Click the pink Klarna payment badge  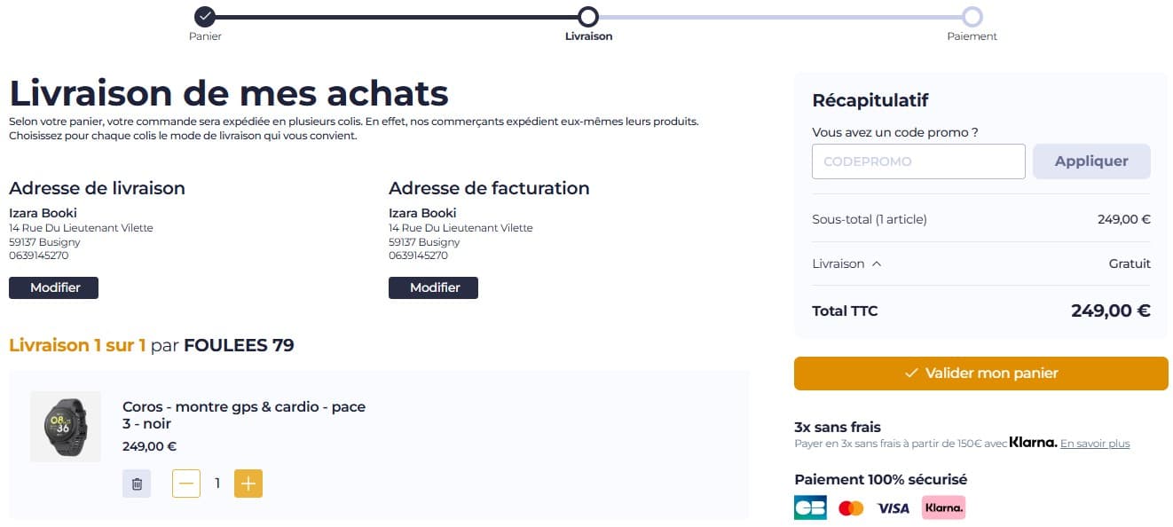tap(943, 507)
